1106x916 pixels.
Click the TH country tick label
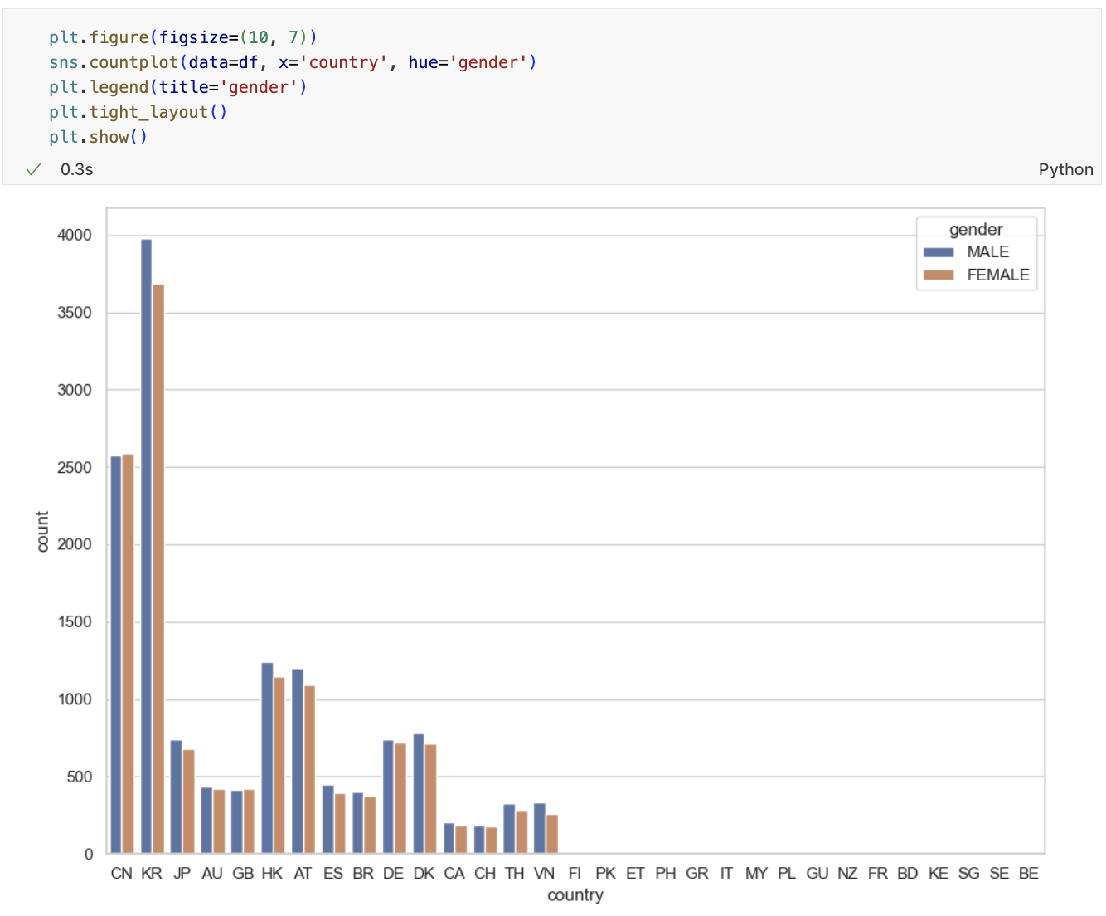point(515,874)
